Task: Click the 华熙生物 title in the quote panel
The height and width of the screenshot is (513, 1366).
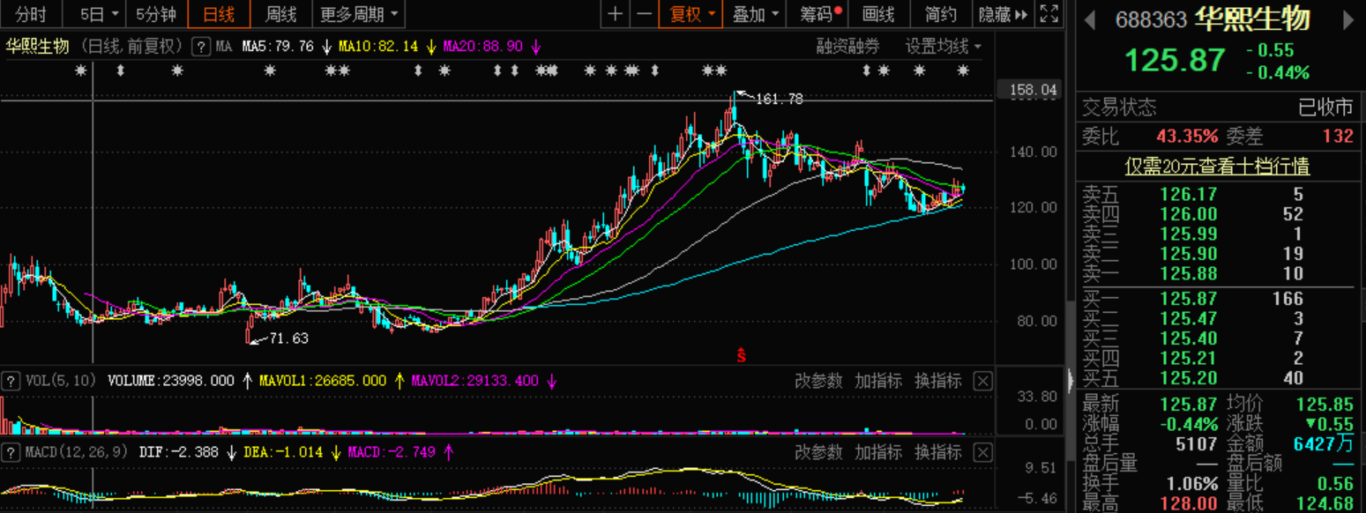Action: coord(1253,19)
